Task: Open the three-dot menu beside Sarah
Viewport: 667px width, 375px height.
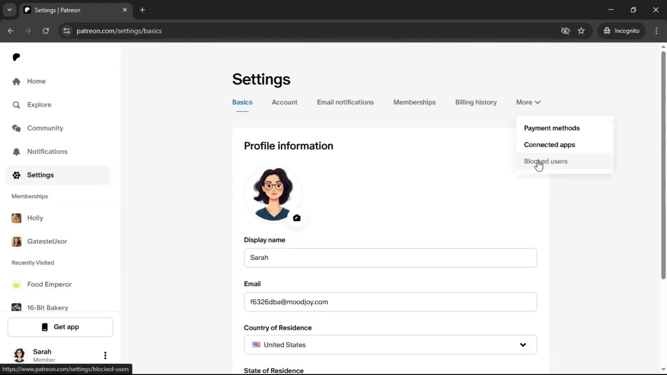Action: tap(105, 355)
